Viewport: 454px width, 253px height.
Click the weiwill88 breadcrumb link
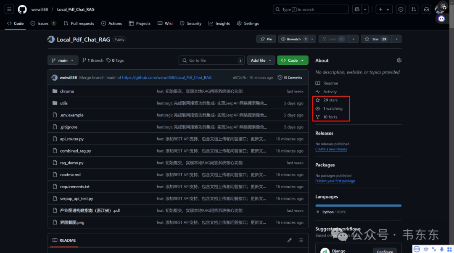coord(40,9)
